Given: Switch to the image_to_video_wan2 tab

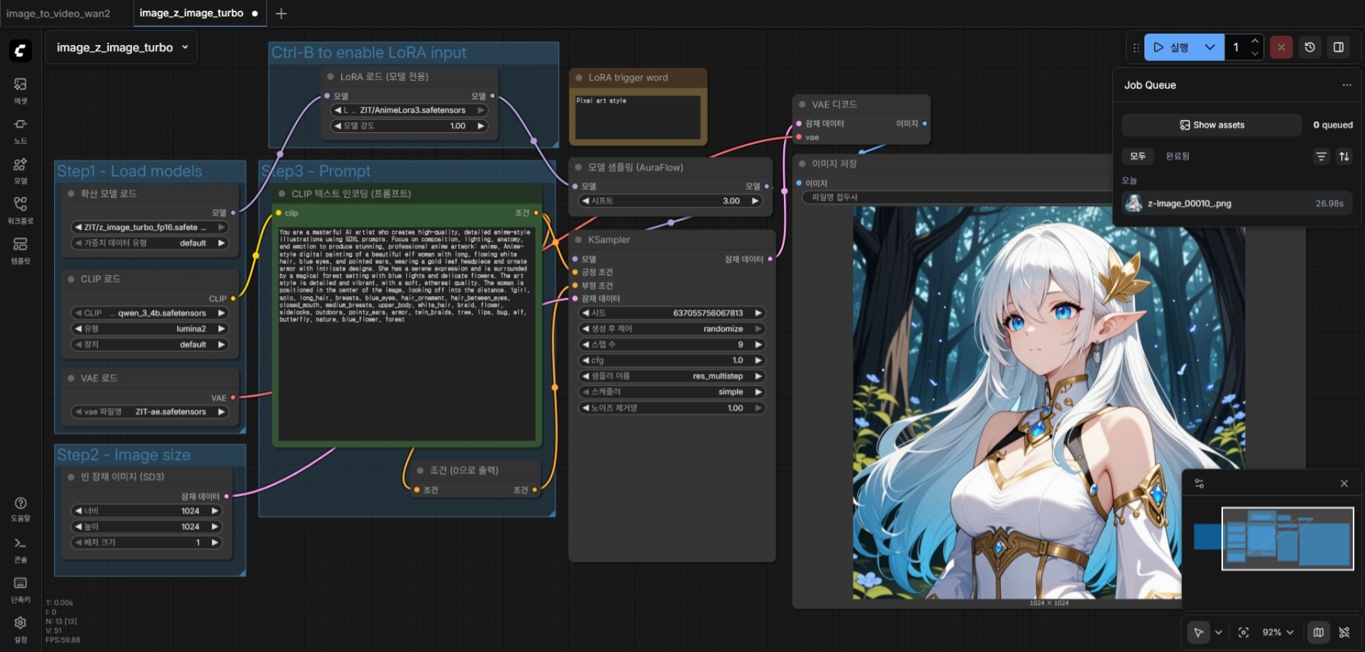Looking at the screenshot, I should click(x=59, y=13).
